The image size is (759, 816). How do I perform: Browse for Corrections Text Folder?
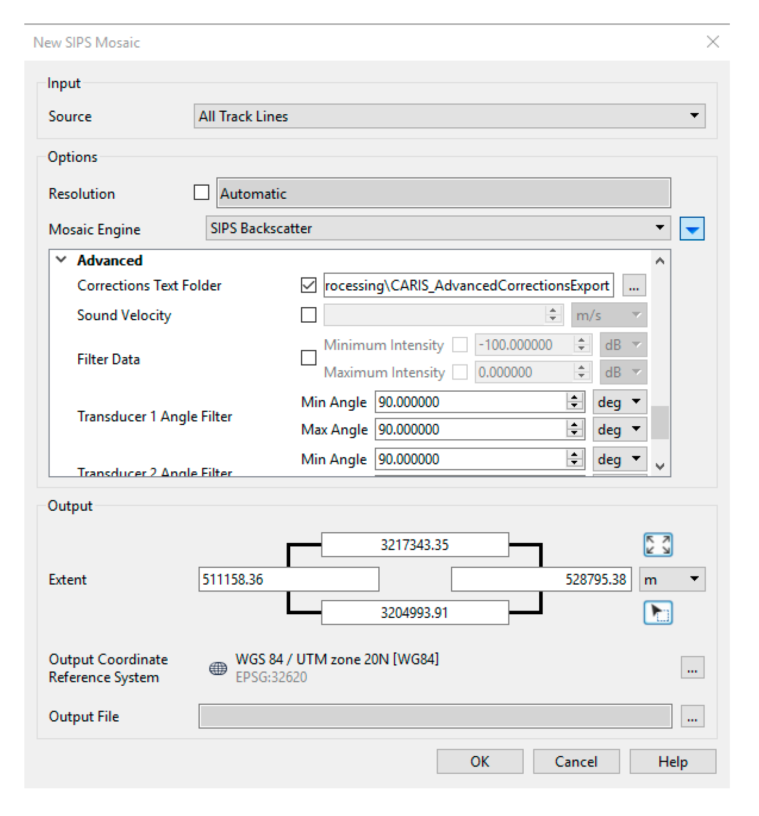(x=634, y=285)
